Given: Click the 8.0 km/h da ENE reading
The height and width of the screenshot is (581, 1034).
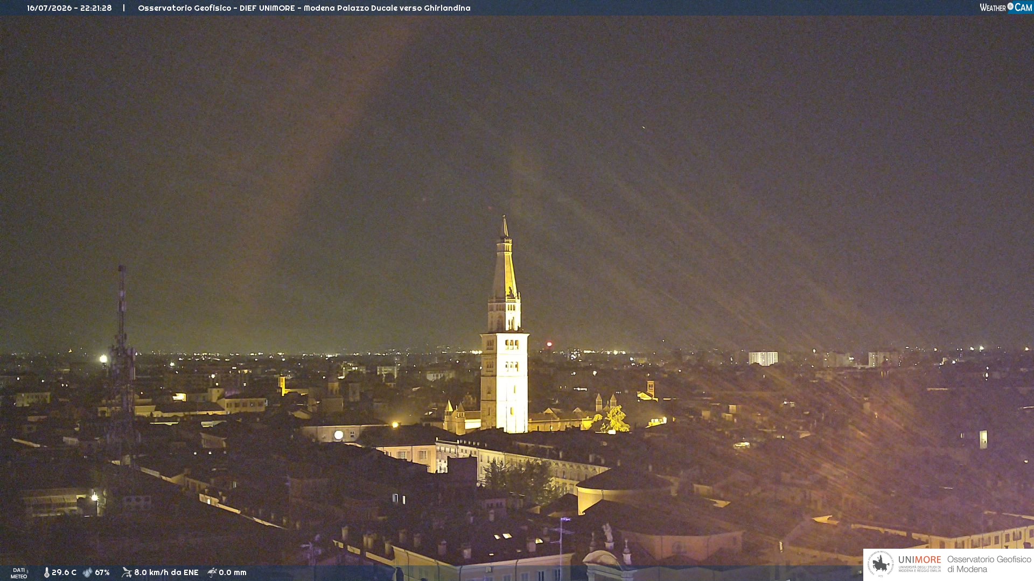Looking at the screenshot, I should (x=166, y=572).
